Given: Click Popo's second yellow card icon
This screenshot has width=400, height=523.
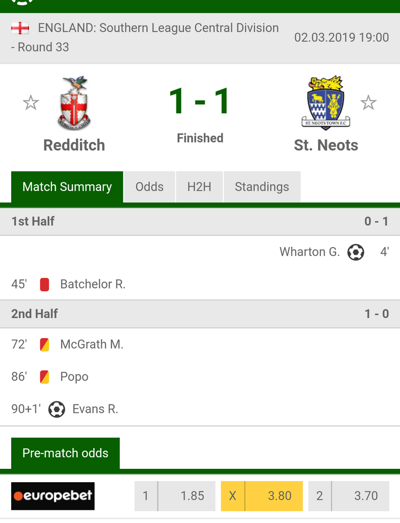Looking at the screenshot, I should [x=44, y=377].
